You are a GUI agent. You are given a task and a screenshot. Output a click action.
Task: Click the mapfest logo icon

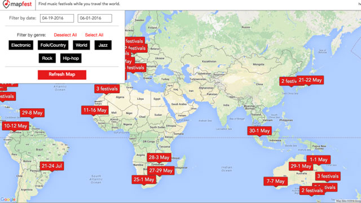(6, 4)
